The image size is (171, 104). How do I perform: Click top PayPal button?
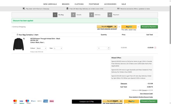pos(129,27)
